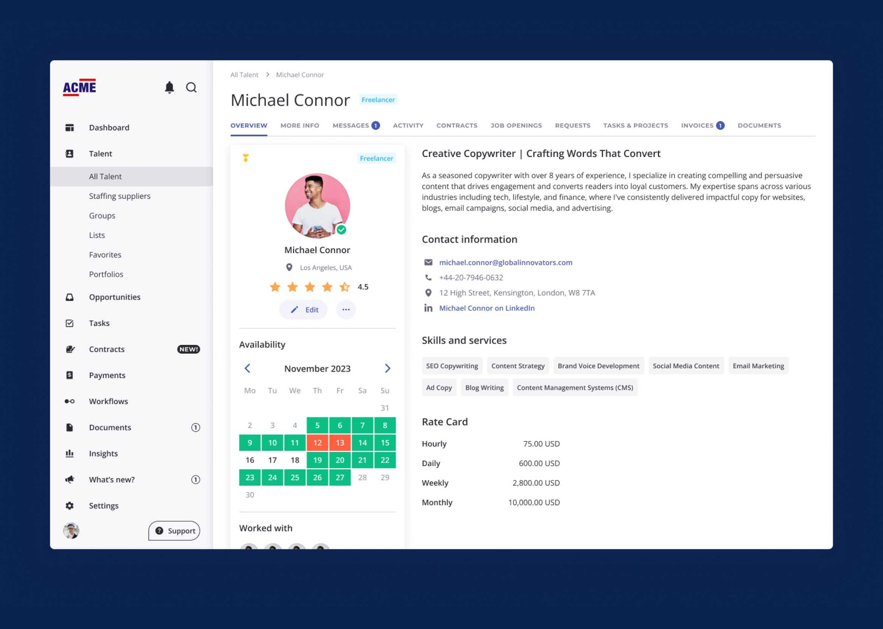
Task: Select November 5 green date cell
Action: [317, 425]
